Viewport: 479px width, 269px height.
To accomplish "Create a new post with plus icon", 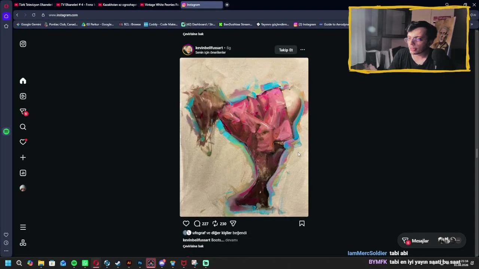I will click(23, 158).
